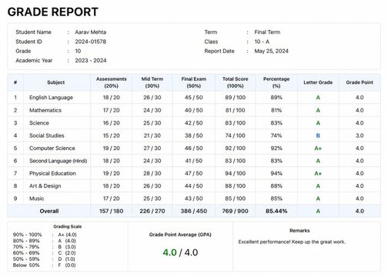
Task: Click Computer Science mid term 27 / 30
Action: pos(152,149)
